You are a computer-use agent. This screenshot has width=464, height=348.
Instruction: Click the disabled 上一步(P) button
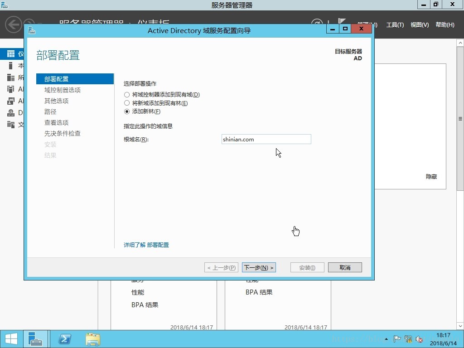click(221, 267)
